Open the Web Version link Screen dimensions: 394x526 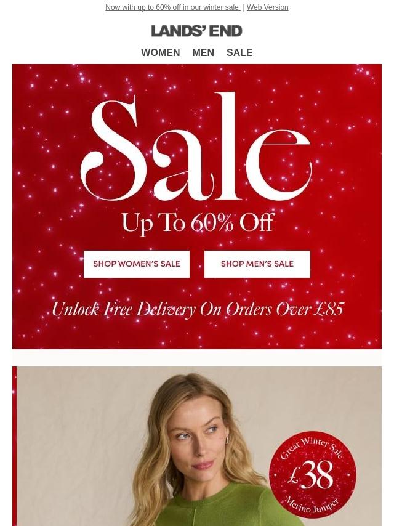pyautogui.click(x=267, y=7)
